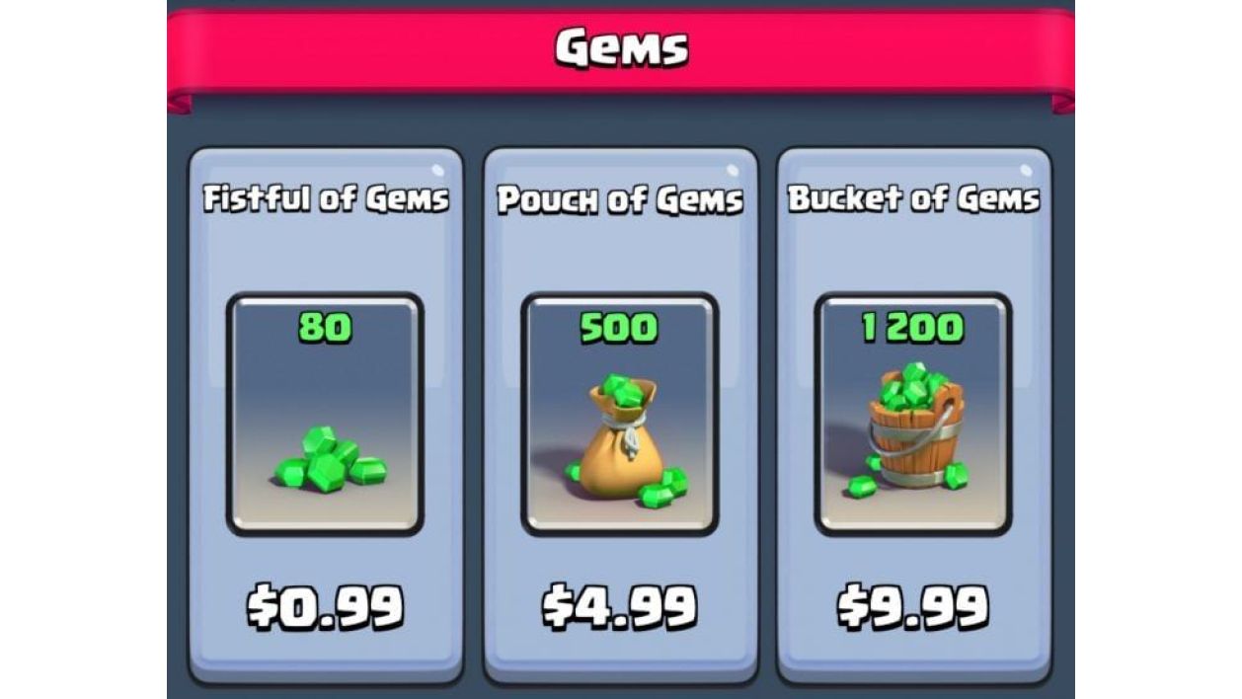Viewport: 1242px width, 699px height.
Task: Click the Bucket of Gems title
Action: [x=913, y=197]
